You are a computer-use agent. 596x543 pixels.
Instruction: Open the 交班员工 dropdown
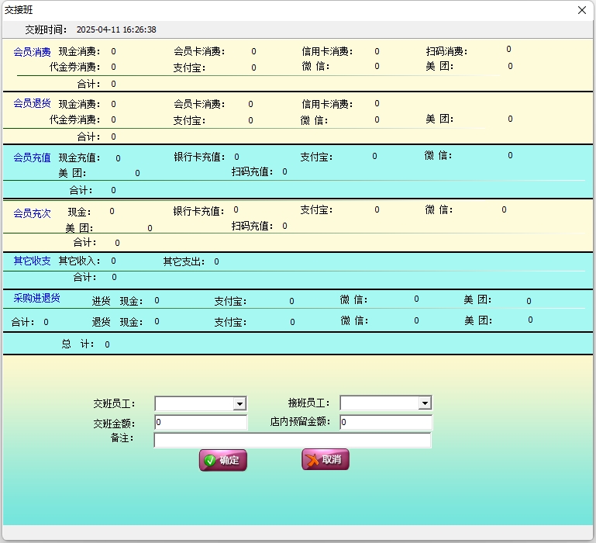click(239, 403)
